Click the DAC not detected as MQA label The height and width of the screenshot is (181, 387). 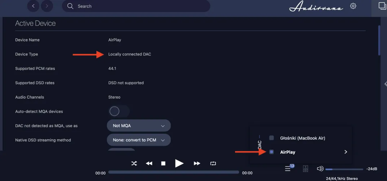tap(47, 126)
